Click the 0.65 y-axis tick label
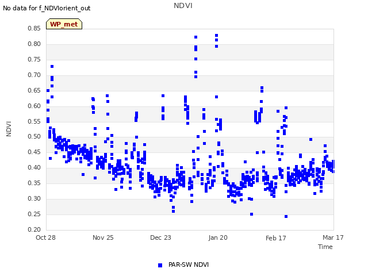This screenshot has width=368, height=276. point(34,90)
